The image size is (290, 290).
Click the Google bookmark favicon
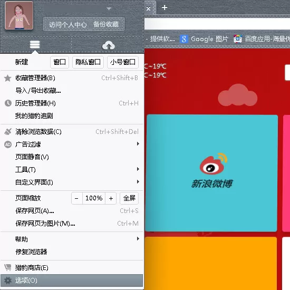(x=184, y=39)
